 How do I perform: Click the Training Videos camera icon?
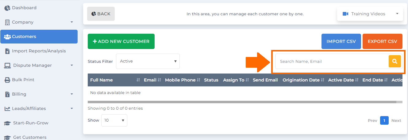pos(345,14)
